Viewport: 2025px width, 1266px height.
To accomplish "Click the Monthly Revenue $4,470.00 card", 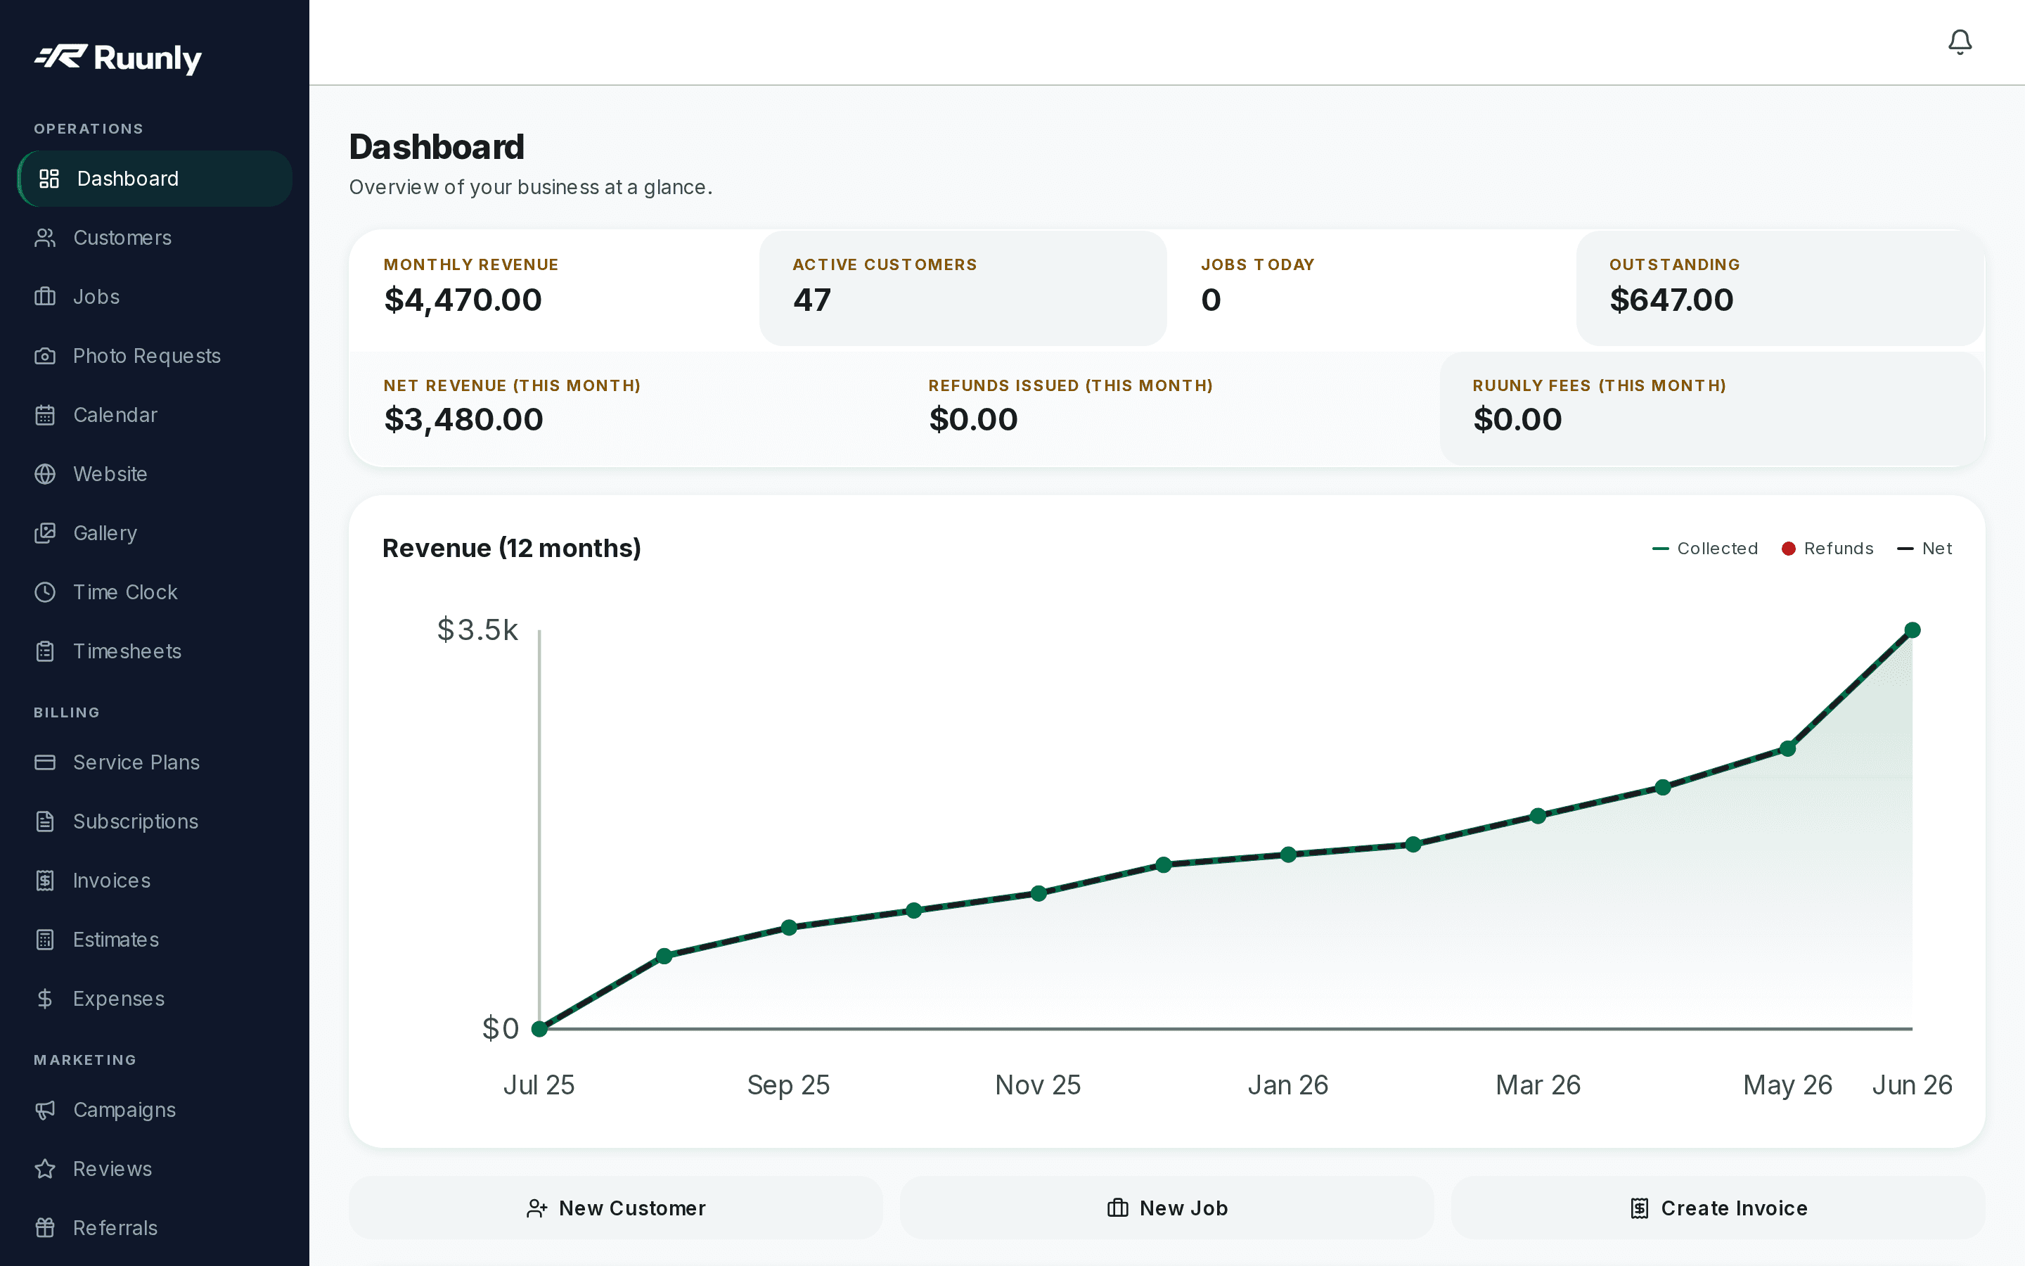I will pyautogui.click(x=554, y=288).
